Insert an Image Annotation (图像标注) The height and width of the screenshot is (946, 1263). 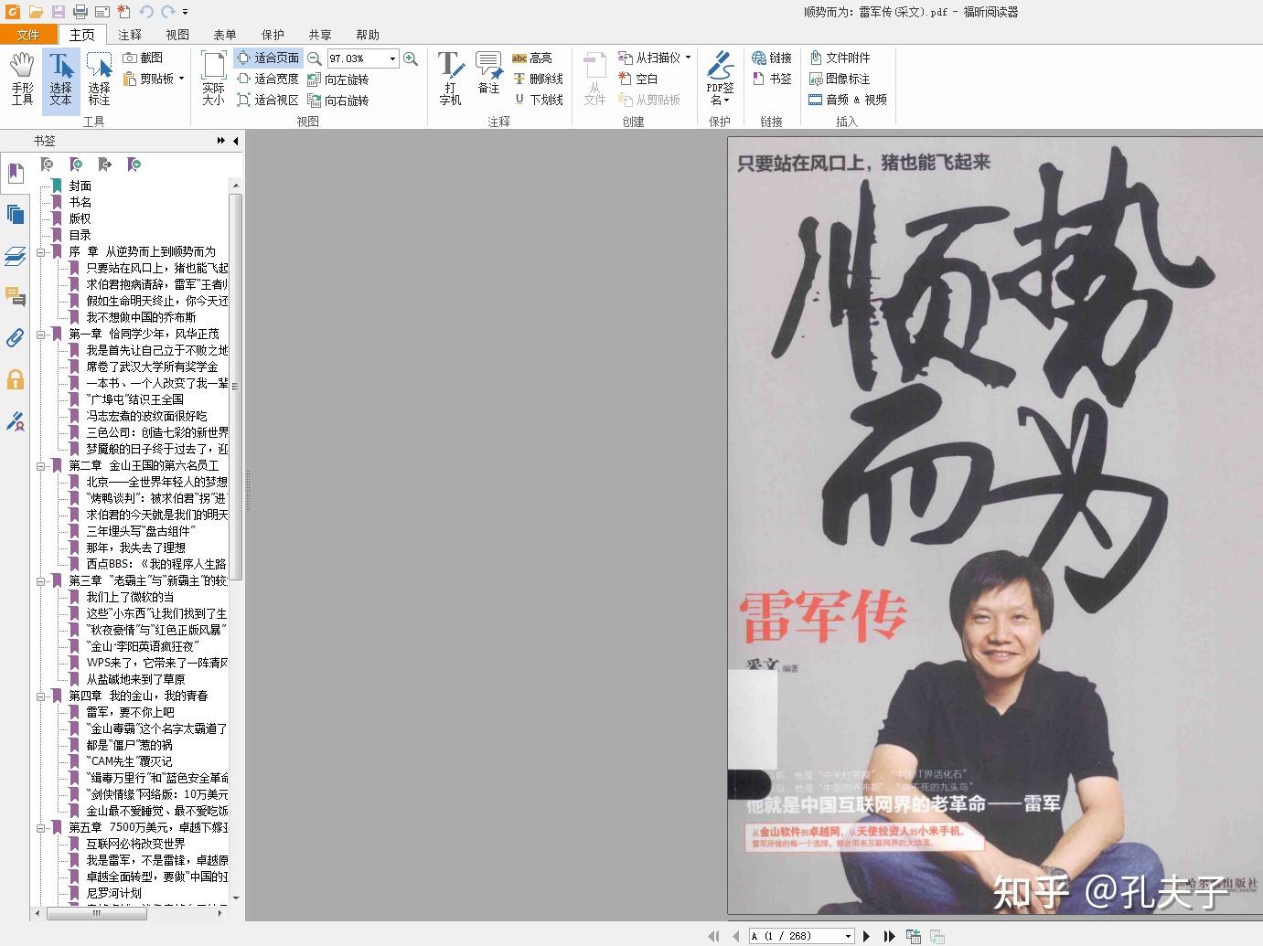click(840, 79)
